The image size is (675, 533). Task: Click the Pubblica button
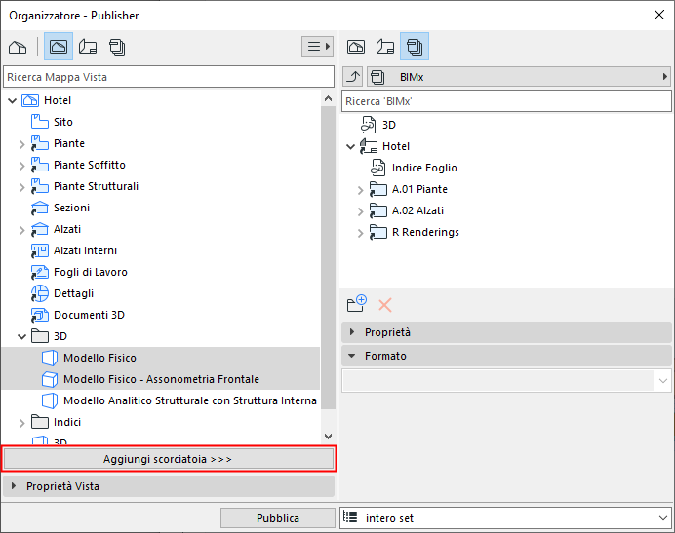click(278, 518)
